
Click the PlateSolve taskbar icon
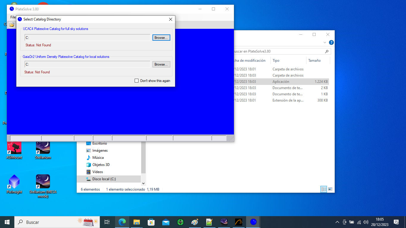click(253, 222)
